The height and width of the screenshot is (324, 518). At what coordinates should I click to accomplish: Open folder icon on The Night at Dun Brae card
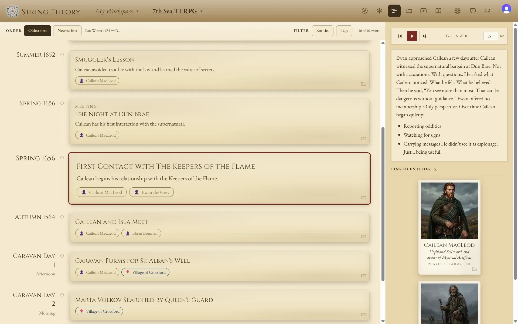[363, 138]
